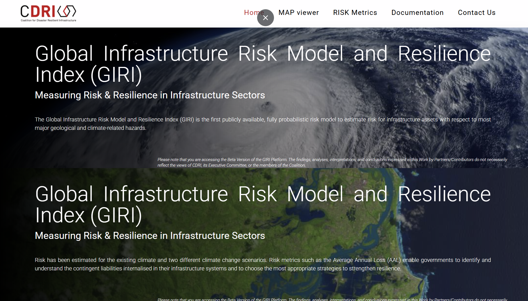Click the header bar background area
Viewport: 528px width, 301px height.
(168, 13)
